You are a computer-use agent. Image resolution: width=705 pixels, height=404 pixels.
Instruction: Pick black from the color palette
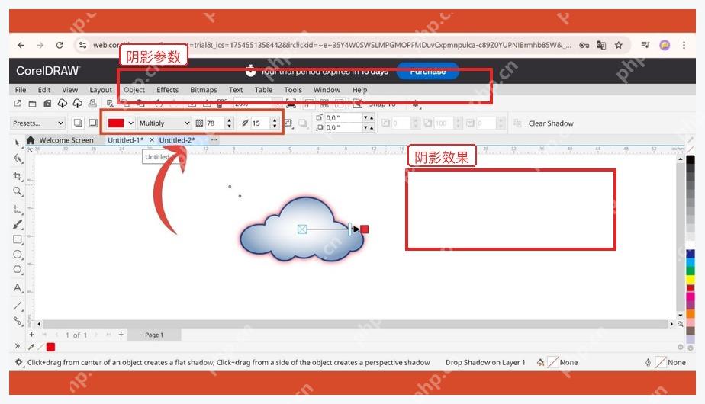[x=691, y=159]
